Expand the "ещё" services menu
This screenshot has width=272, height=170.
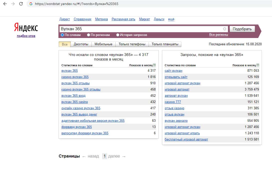[171, 19]
